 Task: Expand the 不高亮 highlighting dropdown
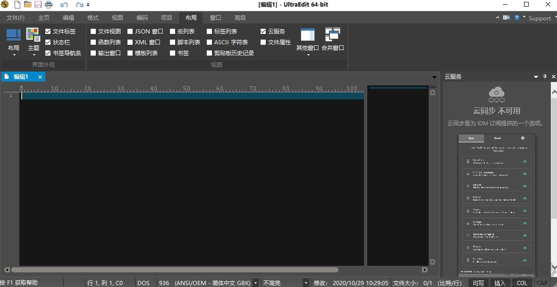point(306,283)
